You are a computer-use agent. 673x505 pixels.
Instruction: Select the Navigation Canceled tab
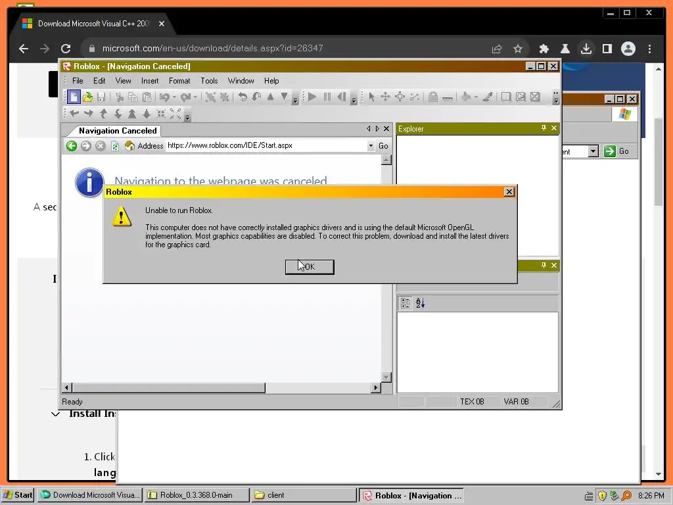click(118, 131)
